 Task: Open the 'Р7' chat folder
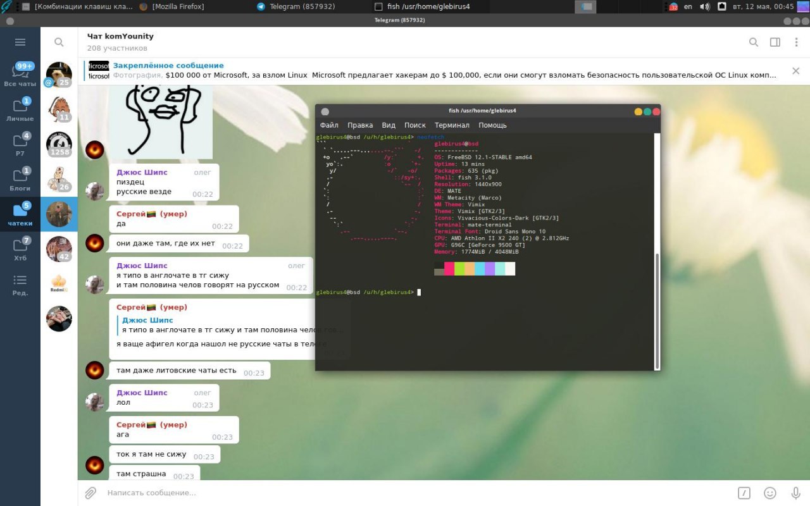click(20, 144)
